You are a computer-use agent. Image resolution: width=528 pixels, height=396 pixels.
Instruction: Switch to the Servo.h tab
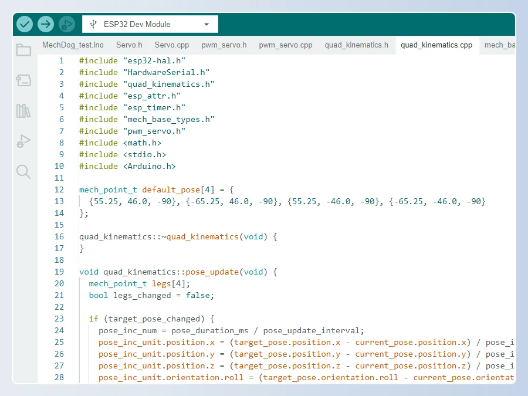pyautogui.click(x=129, y=45)
